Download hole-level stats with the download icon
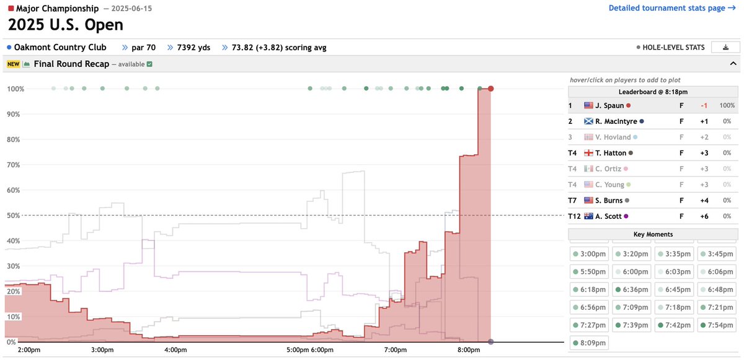This screenshot has height=360, width=744. coord(725,47)
